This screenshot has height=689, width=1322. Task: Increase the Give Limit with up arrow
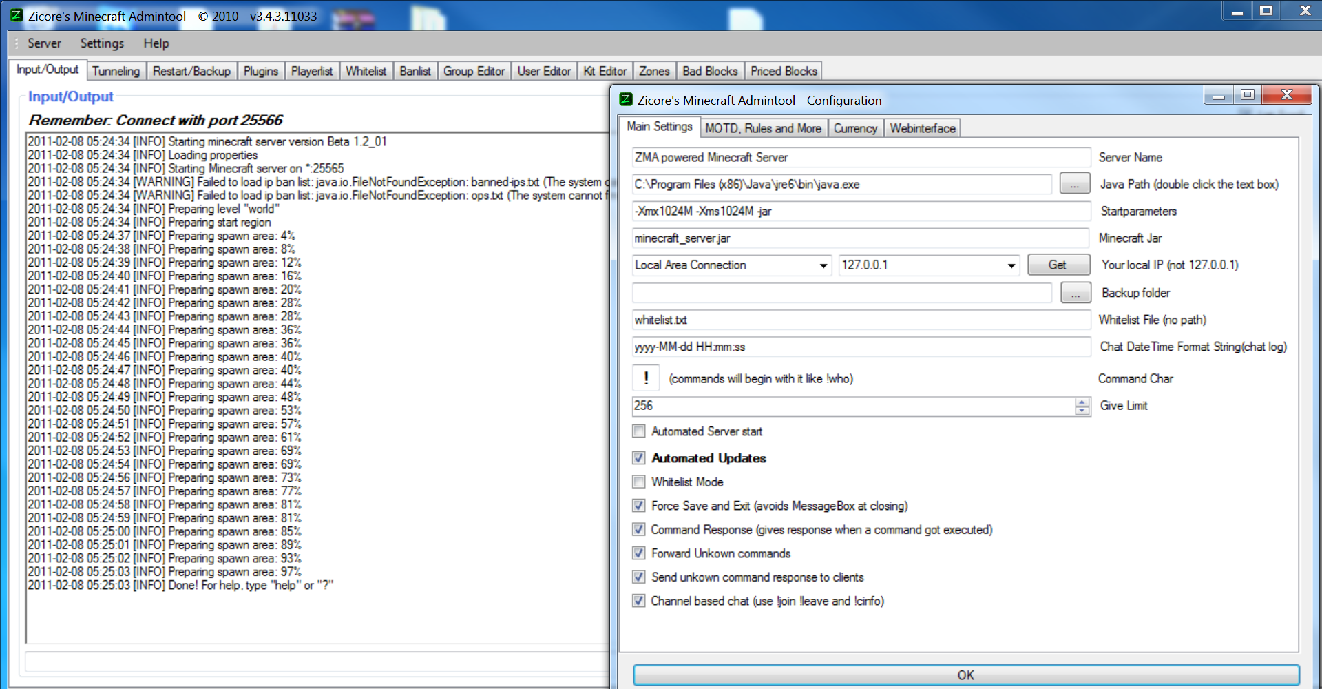pos(1082,402)
